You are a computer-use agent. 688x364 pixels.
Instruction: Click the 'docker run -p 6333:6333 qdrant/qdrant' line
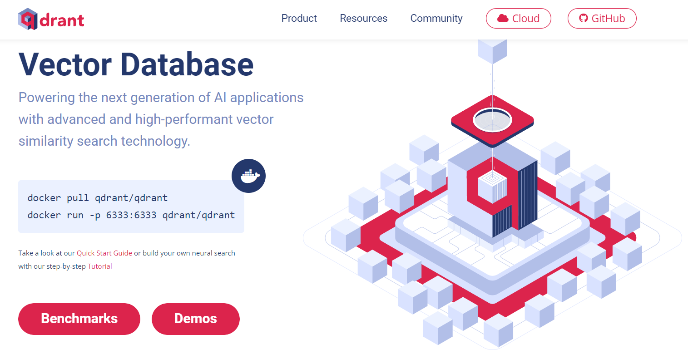pos(131,215)
